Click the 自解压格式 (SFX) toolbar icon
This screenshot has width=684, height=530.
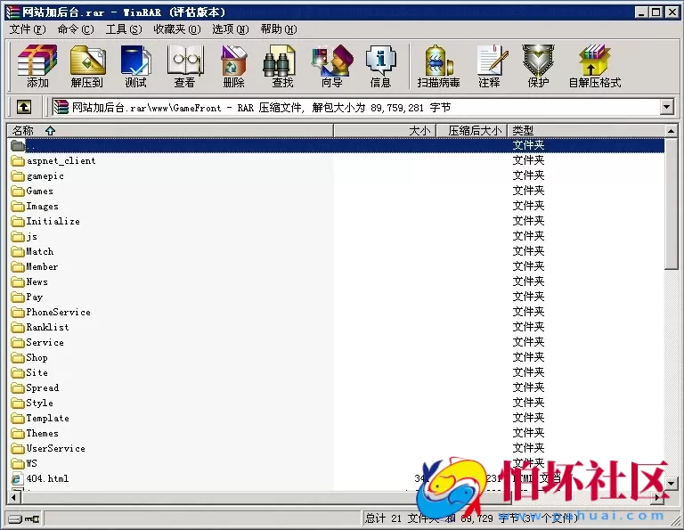tap(595, 66)
